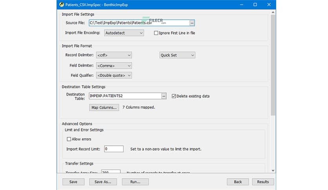The height and width of the screenshot is (190, 328).
Task: Click the 'Transfer Settings' group label
Action: [79, 163]
